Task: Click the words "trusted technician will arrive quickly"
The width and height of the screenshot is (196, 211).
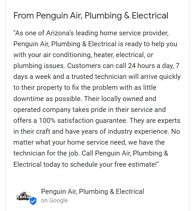Action: [x=126, y=77]
